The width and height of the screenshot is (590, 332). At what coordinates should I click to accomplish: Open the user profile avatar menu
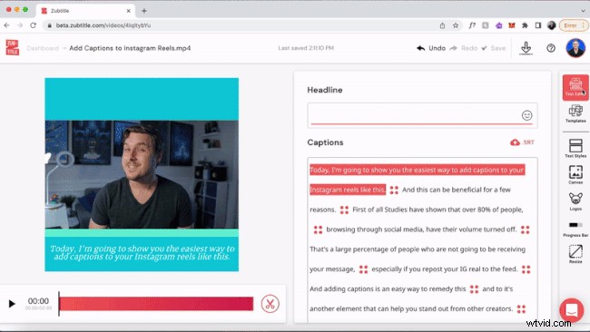click(575, 48)
